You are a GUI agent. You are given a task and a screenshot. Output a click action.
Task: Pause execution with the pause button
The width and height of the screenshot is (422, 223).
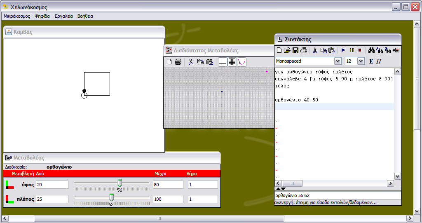tap(352, 50)
